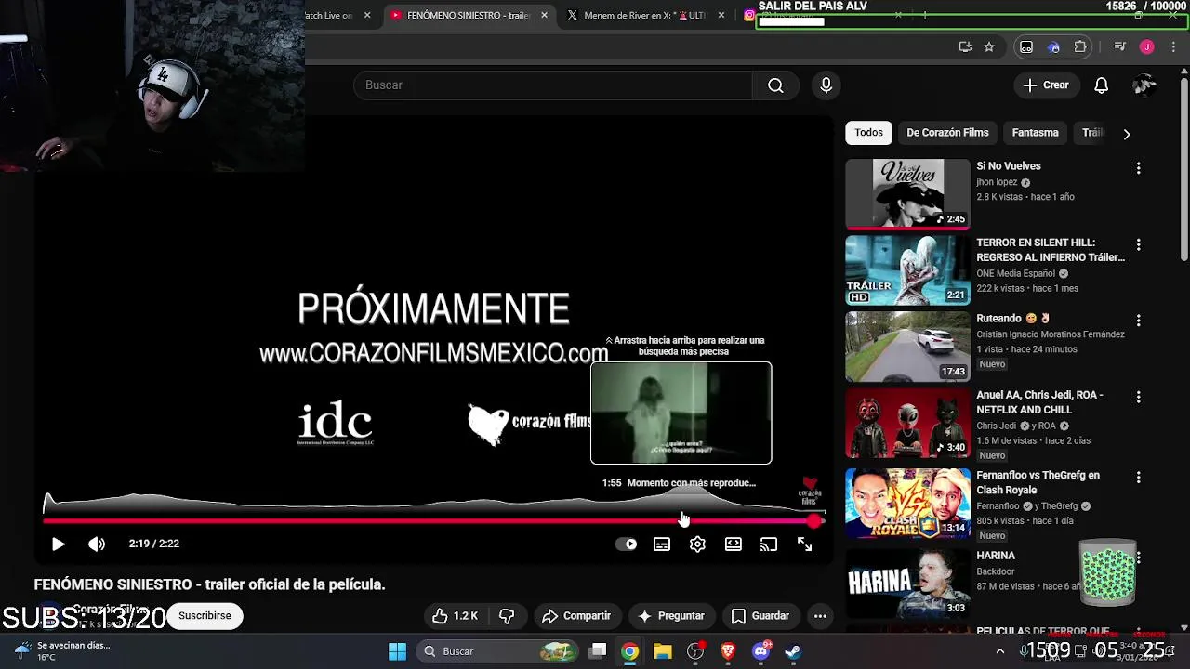Open Task View on the taskbar

coord(598,651)
